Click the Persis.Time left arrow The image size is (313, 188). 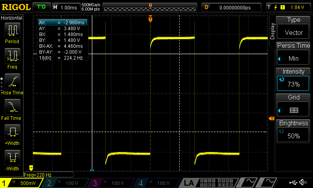(x=279, y=59)
